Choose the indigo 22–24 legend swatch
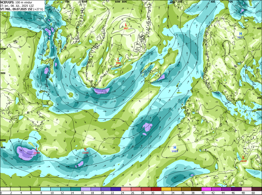Image resolution: width=262 pixels, height=195 pixels. 116,189
